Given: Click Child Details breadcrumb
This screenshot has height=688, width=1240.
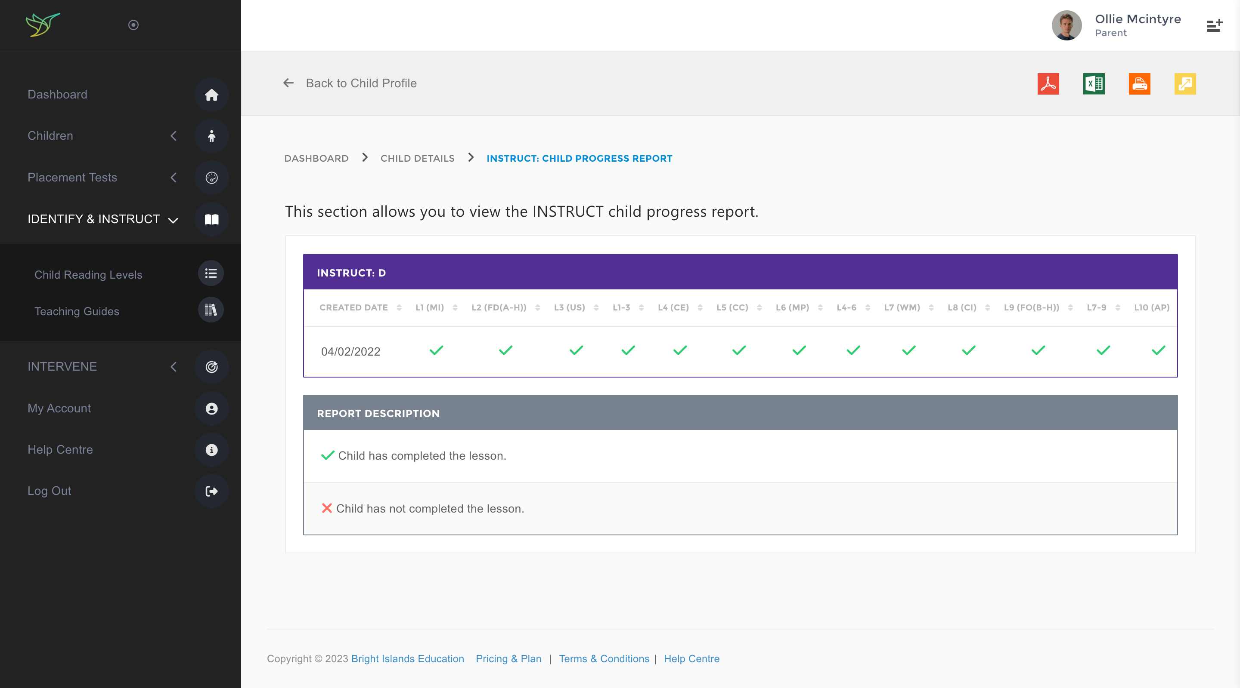Looking at the screenshot, I should tap(417, 158).
